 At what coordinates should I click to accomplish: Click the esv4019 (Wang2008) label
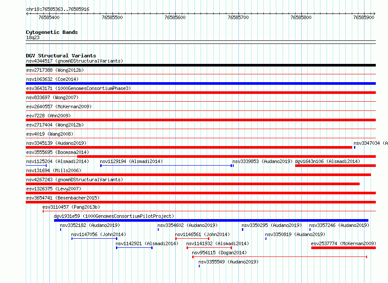click(x=50, y=134)
